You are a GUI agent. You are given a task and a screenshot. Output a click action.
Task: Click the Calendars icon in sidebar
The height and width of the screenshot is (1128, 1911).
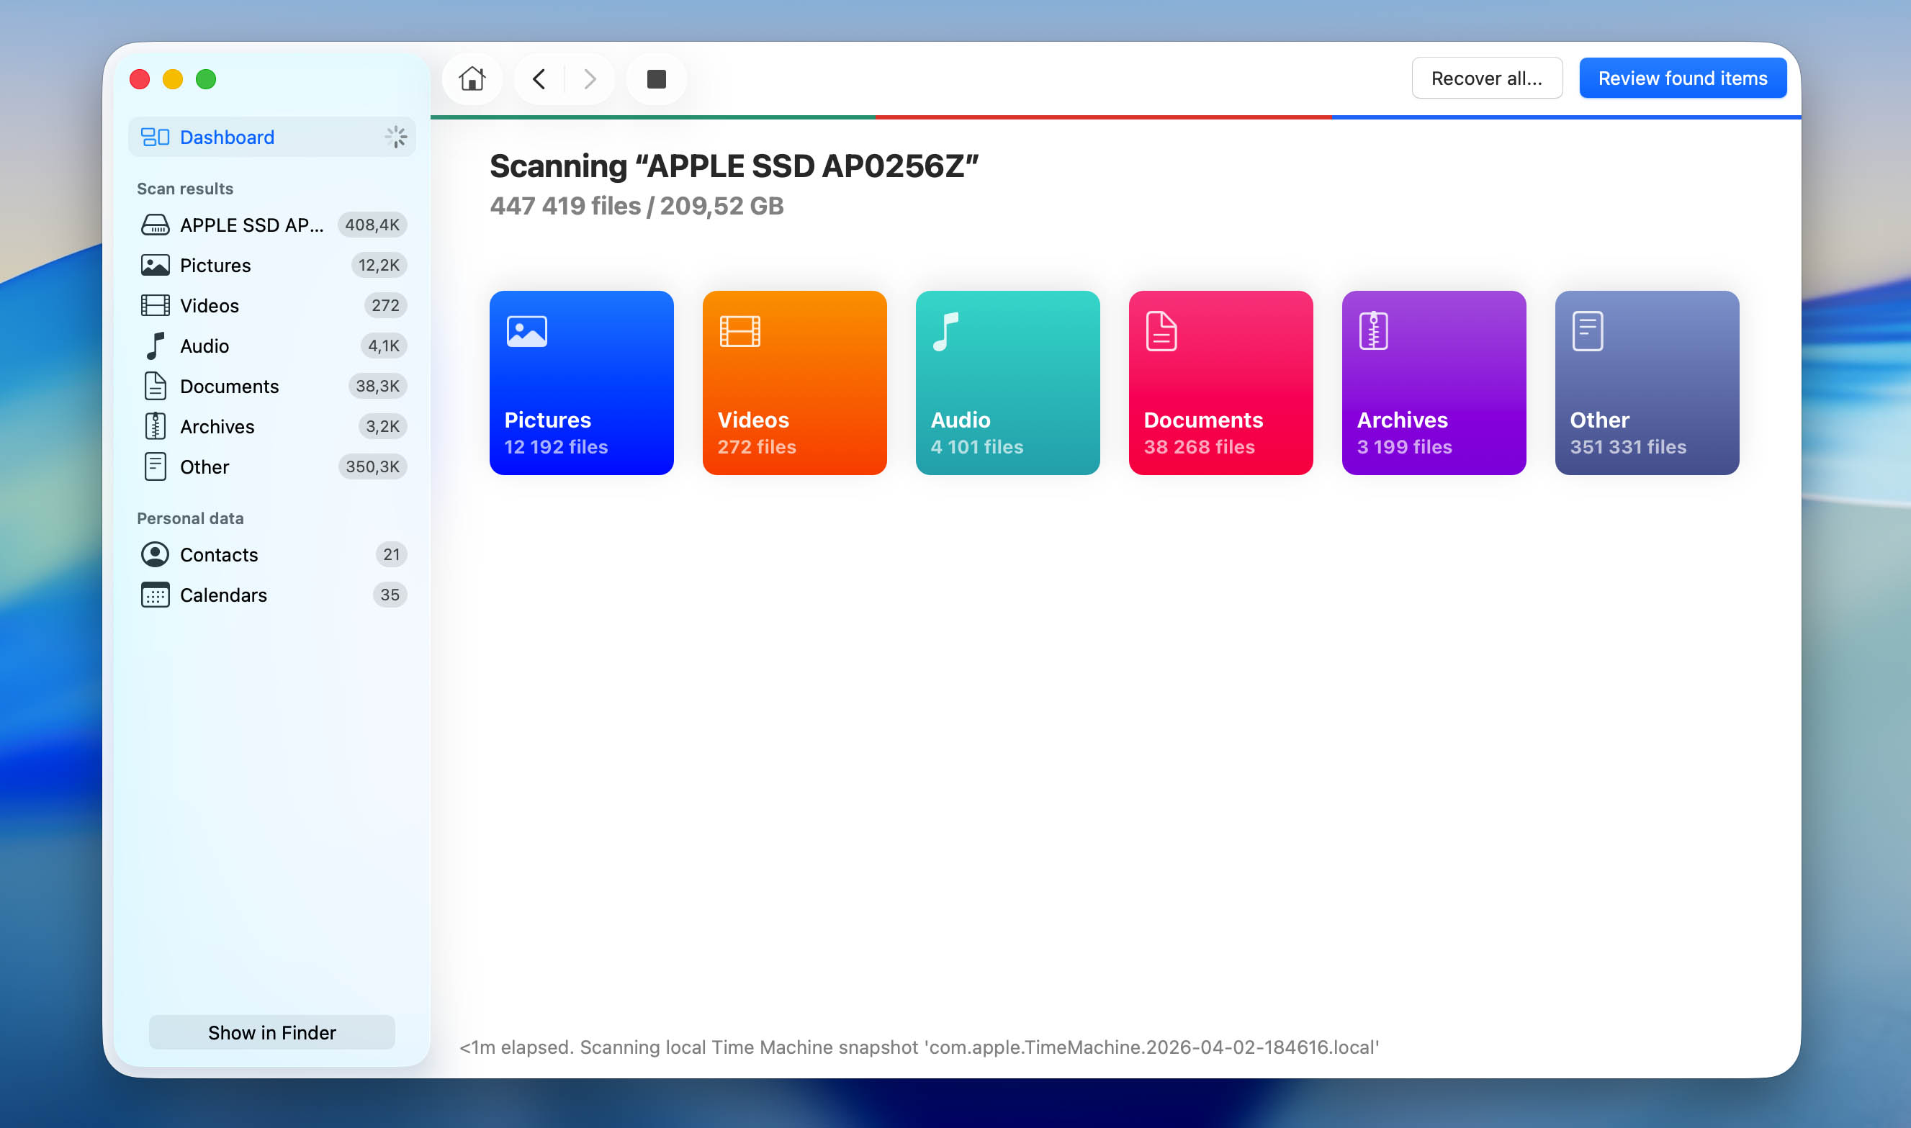coord(155,595)
